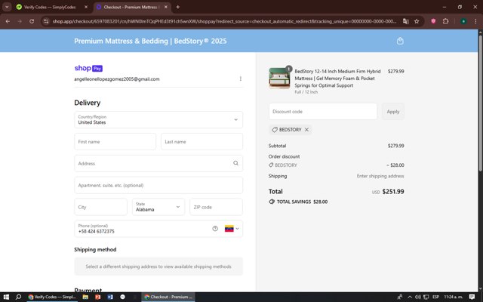
Task: Click TOTAL SAVINGS $28.00 text
Action: pyautogui.click(x=302, y=202)
